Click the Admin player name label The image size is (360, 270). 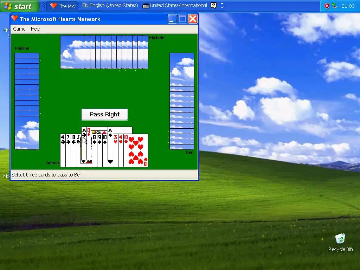click(53, 163)
